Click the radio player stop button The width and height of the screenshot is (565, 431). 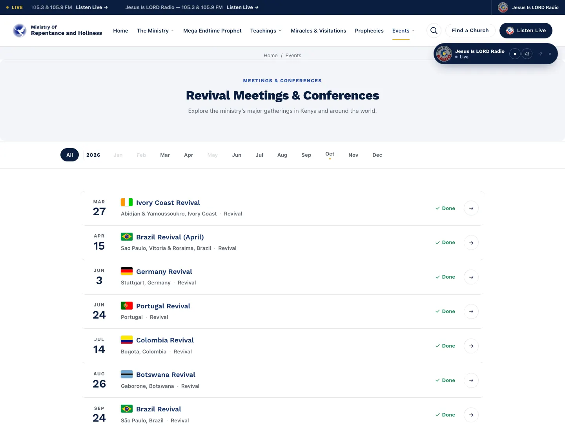515,54
